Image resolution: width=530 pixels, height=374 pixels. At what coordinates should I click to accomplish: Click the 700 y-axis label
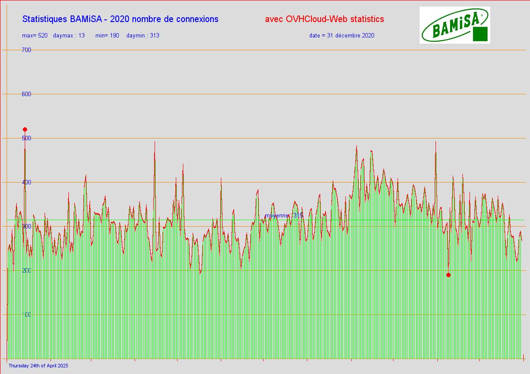(26, 50)
